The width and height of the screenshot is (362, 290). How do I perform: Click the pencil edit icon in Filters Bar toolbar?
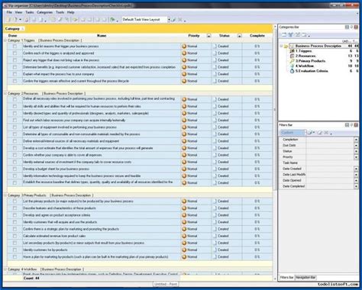click(x=320, y=133)
